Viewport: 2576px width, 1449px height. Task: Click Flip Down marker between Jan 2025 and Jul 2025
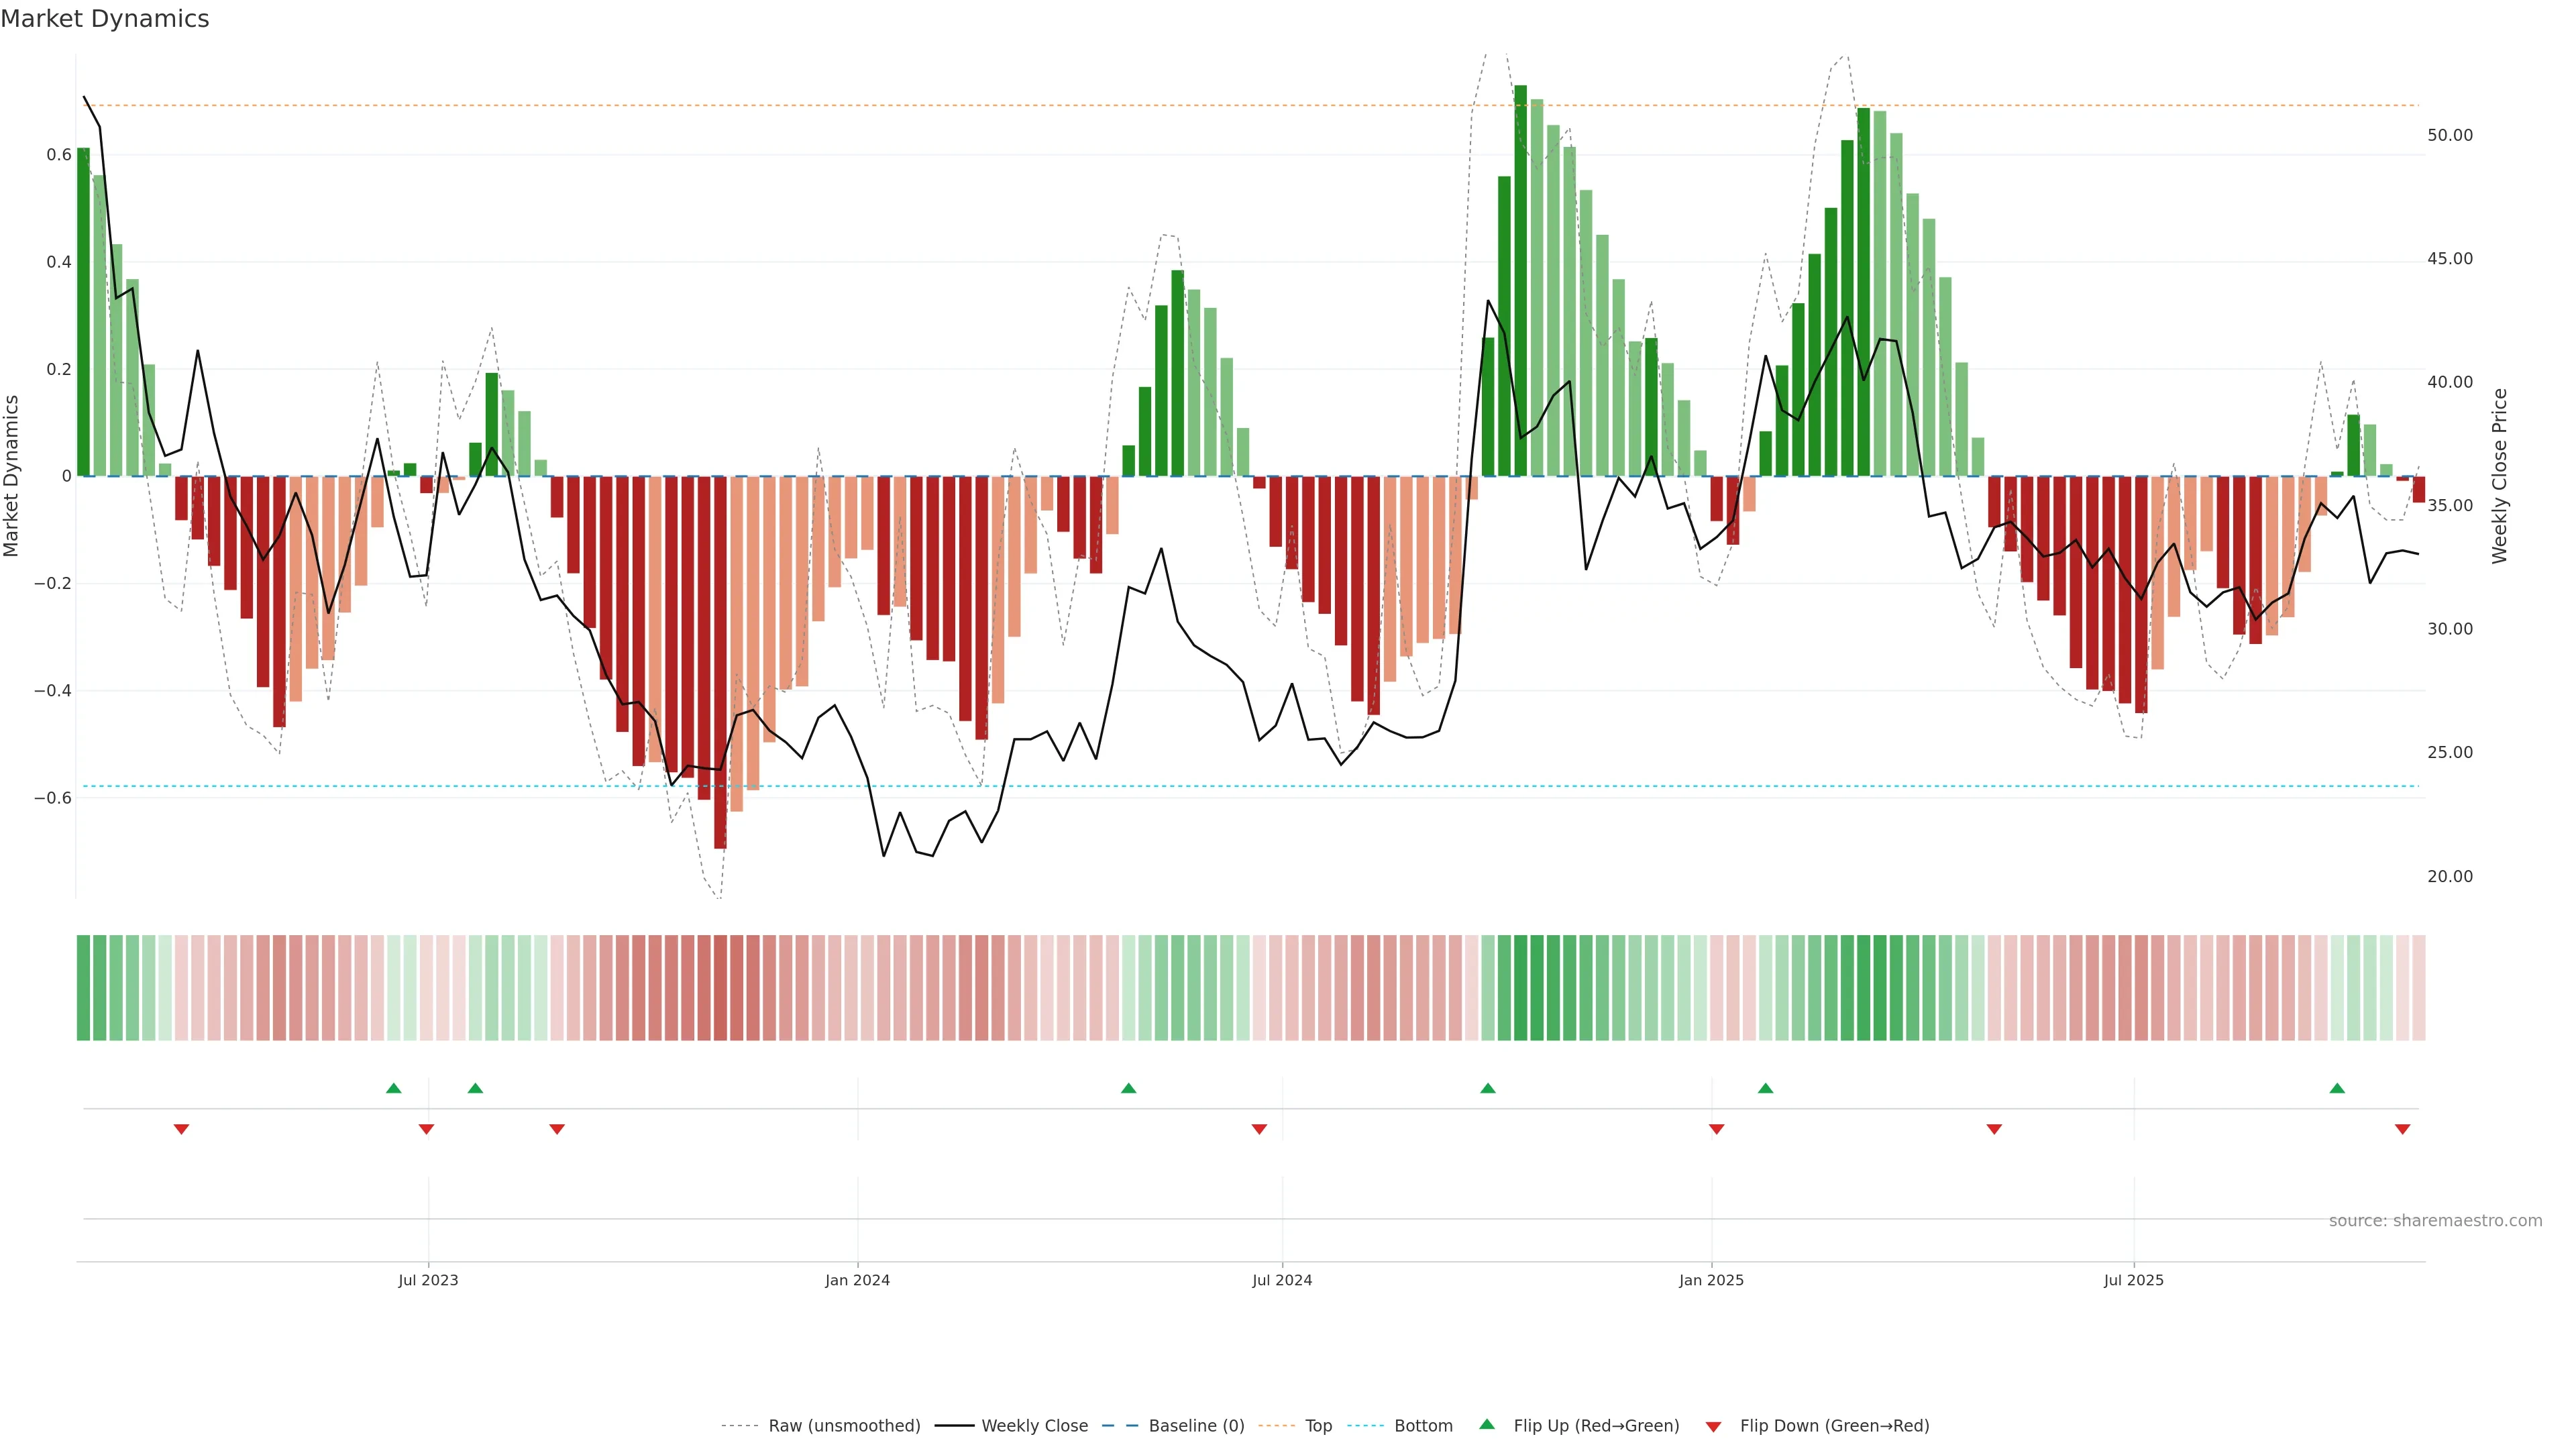pos(1994,1129)
